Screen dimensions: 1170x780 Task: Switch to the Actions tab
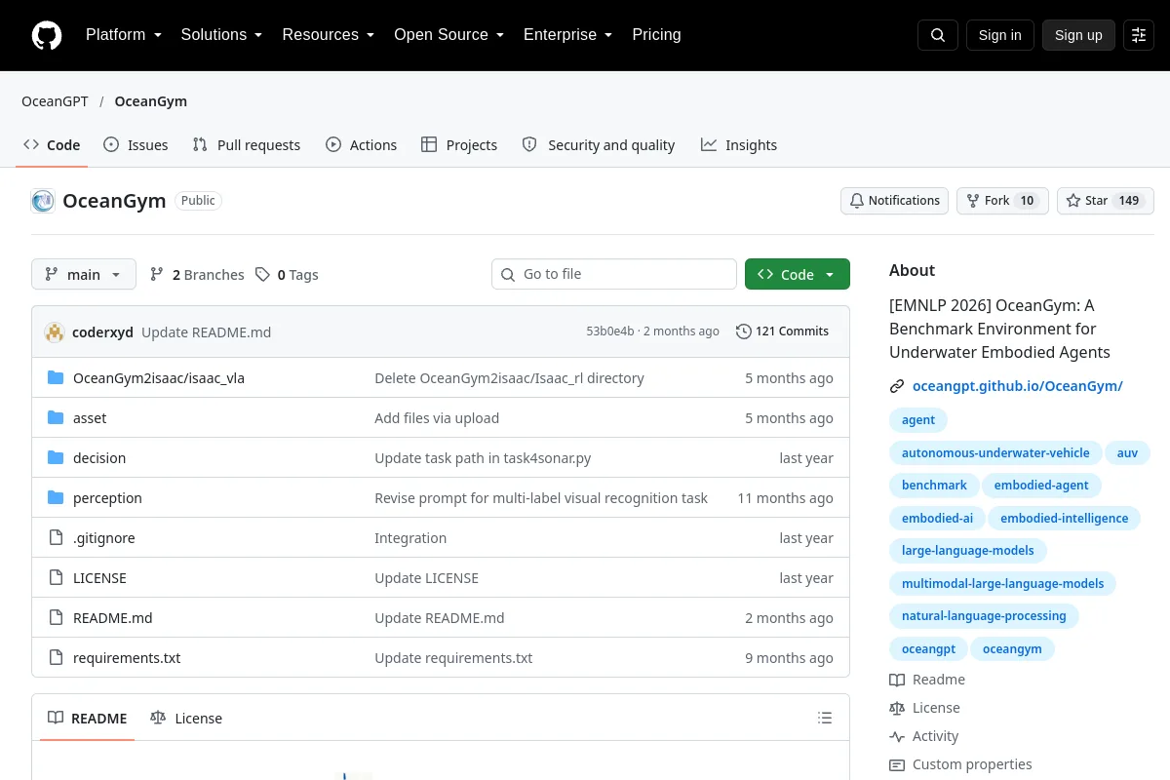click(362, 145)
